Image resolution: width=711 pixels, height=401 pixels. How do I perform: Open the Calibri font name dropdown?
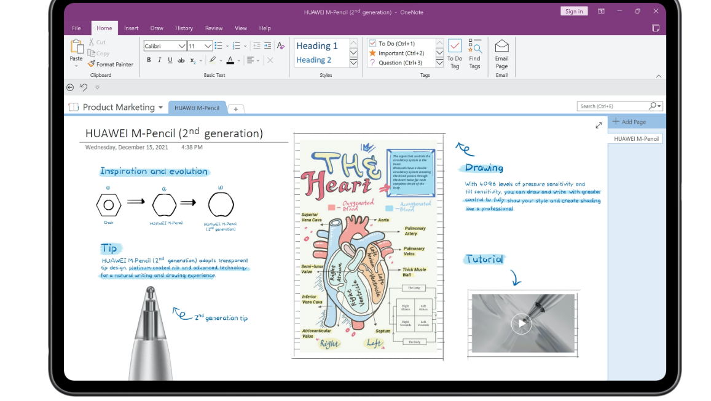pos(181,46)
